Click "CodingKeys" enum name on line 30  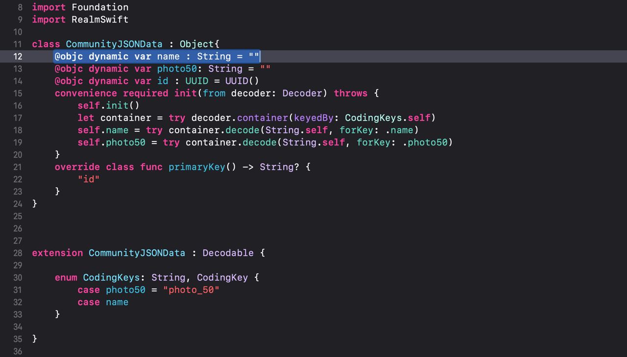pos(111,278)
